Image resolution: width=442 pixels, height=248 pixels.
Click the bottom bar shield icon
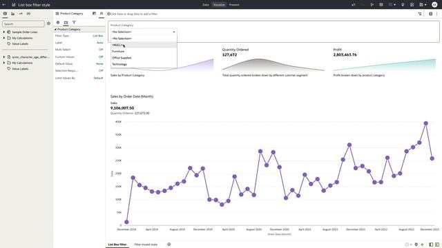(416, 245)
